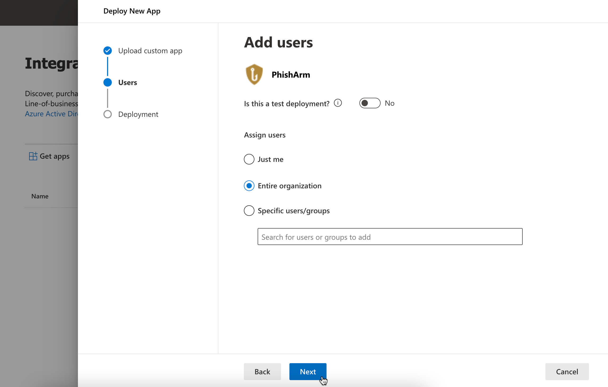Image resolution: width=608 pixels, height=387 pixels.
Task: Click the search users or groups field
Action: [x=390, y=237]
